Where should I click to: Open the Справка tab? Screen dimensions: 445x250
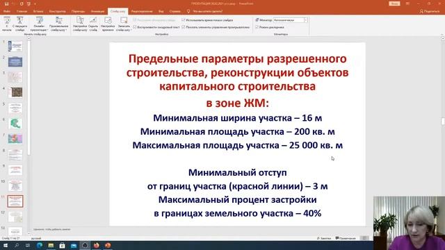click(175, 11)
